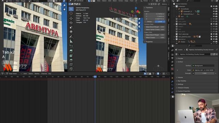Click the pan hand icon in 3D viewport
Image resolution: width=219 pixels, height=123 pixels.
coord(139,23)
